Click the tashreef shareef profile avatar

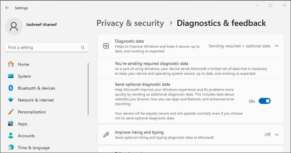tap(14, 26)
